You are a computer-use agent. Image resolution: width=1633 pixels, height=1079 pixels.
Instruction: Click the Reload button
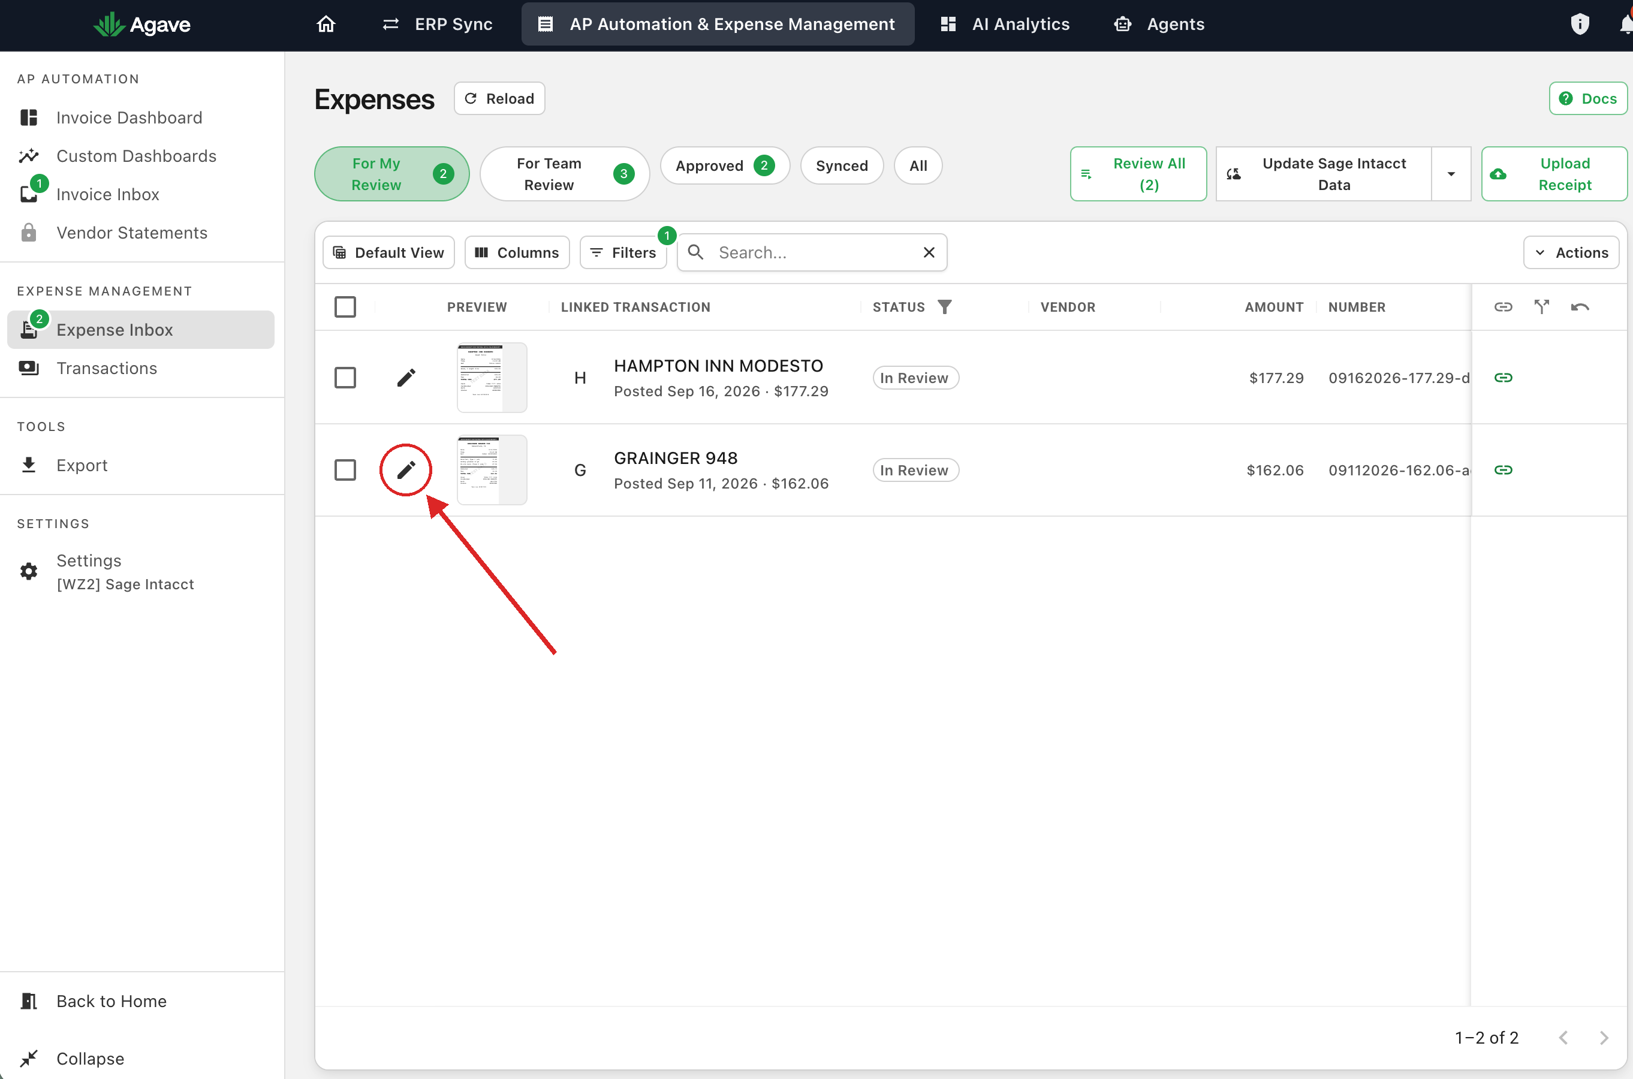point(499,98)
